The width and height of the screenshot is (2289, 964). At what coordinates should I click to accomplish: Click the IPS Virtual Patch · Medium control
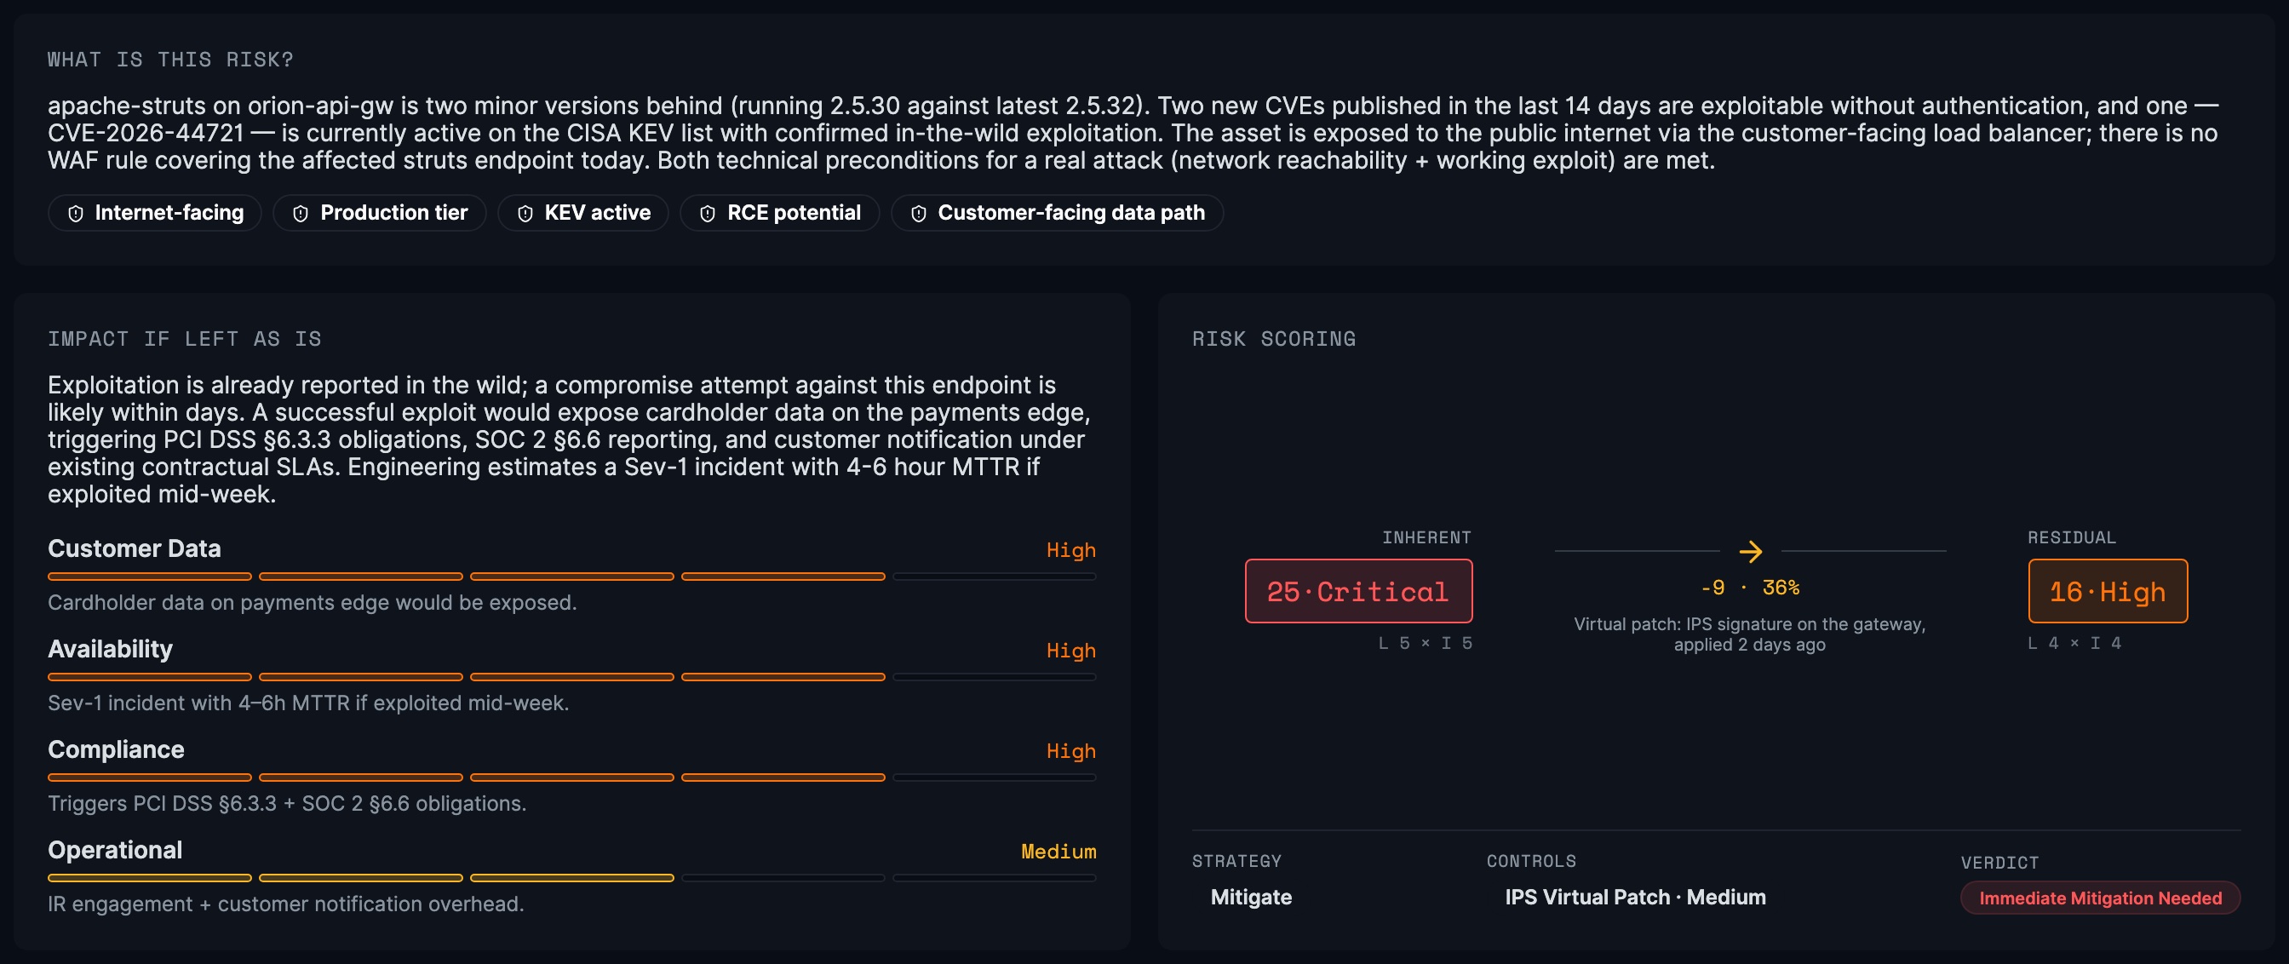pos(1635,898)
